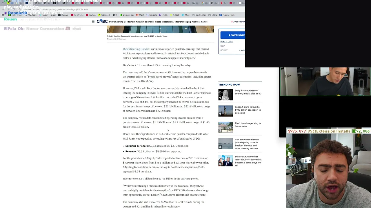Open 'SpaceX plans to build a $100 billion spaceport' headline
The width and height of the screenshot is (371, 208).
(248, 110)
